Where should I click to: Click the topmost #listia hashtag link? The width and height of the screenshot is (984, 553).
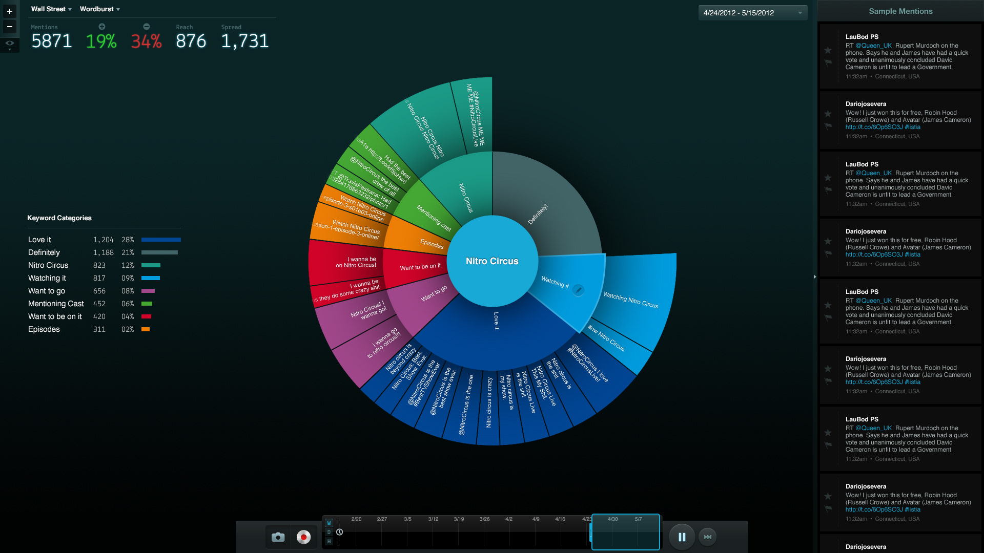pyautogui.click(x=912, y=127)
